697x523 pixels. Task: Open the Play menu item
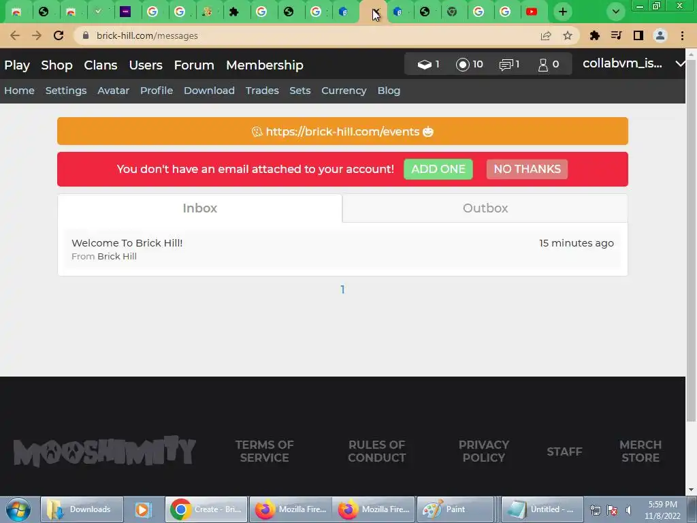[17, 65]
